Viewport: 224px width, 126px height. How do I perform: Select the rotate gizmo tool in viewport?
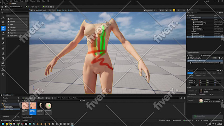point(39,10)
